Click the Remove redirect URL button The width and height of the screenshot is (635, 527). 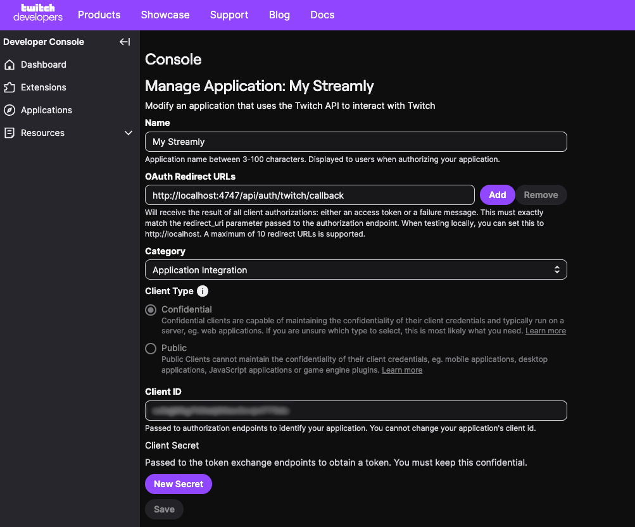(x=541, y=195)
